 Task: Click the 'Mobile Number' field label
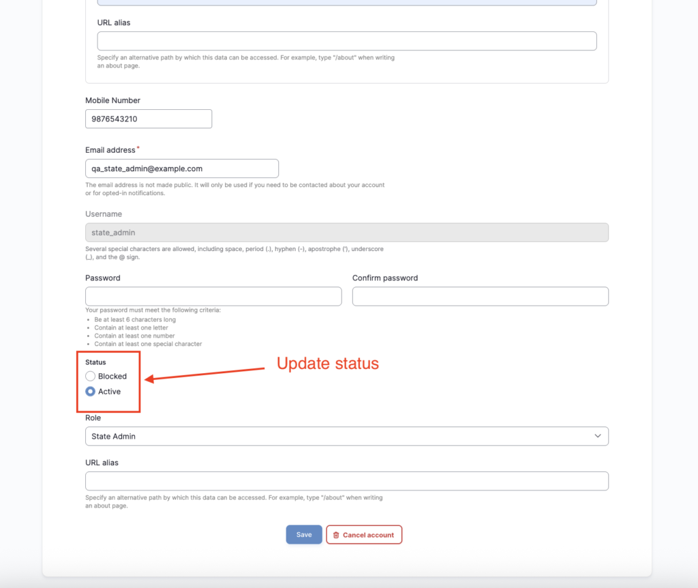[x=112, y=100]
